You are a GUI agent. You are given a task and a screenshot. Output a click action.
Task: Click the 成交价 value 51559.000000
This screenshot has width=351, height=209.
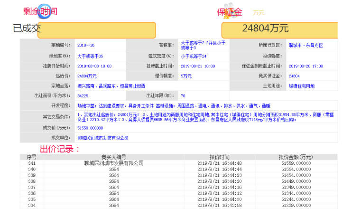(90, 128)
